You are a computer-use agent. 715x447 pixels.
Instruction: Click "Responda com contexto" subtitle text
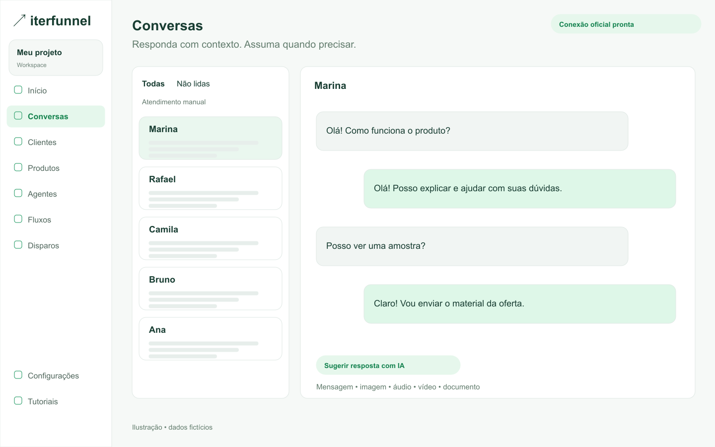point(244,44)
